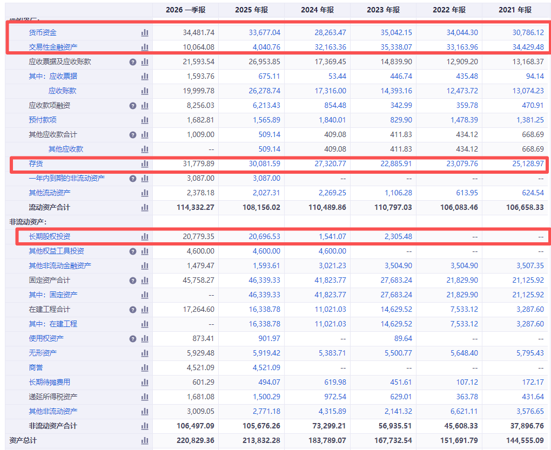This screenshot has width=551, height=450.
Task: Click 其他非流动资产 value 6,621.11
Action: click(464, 411)
